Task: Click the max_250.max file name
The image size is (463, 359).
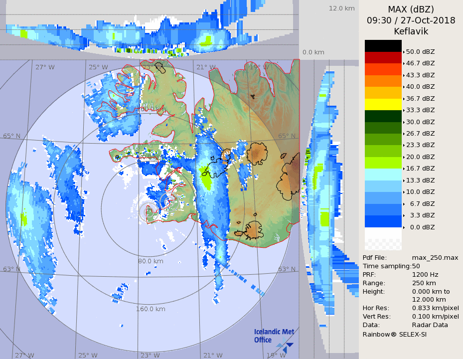Action: coord(435,257)
